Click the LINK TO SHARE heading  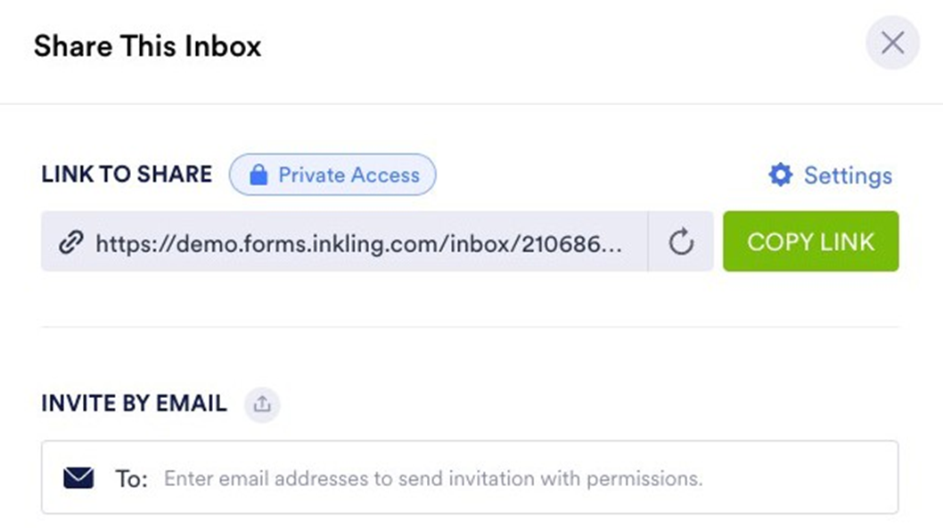tap(127, 175)
